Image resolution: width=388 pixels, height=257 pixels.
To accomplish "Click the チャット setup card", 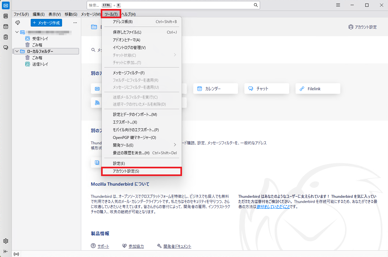I will tap(267, 89).
